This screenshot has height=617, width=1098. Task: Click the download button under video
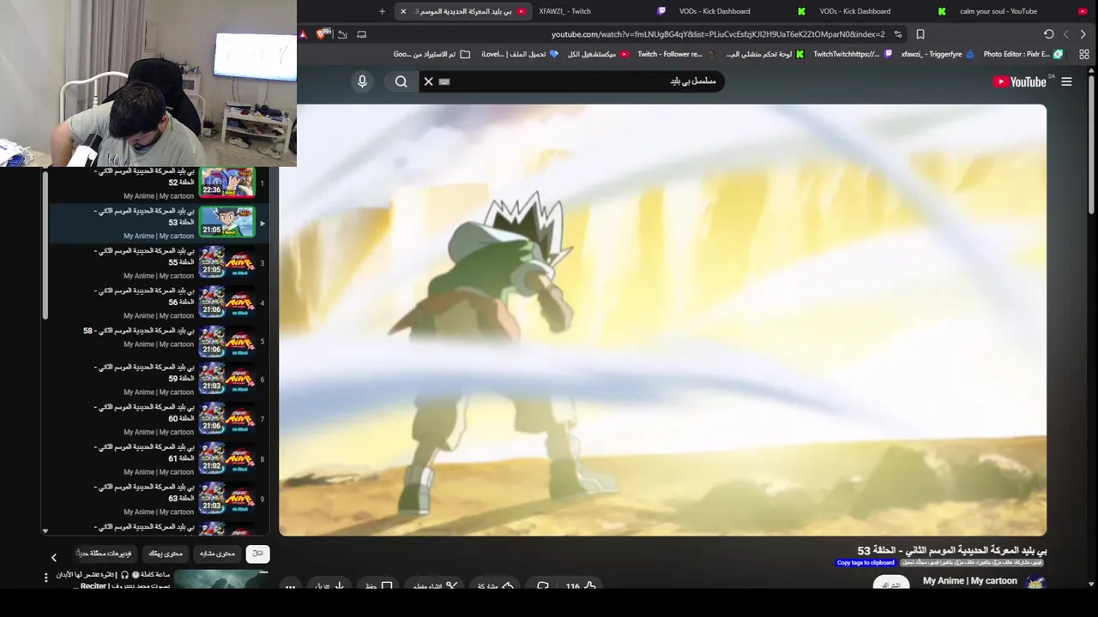(329, 586)
